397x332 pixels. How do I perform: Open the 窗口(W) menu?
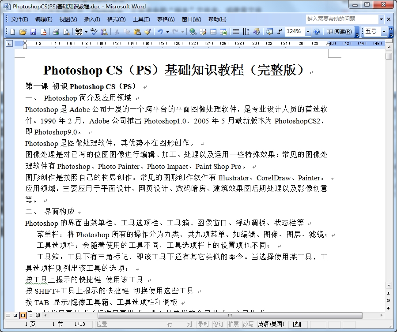click(191, 19)
